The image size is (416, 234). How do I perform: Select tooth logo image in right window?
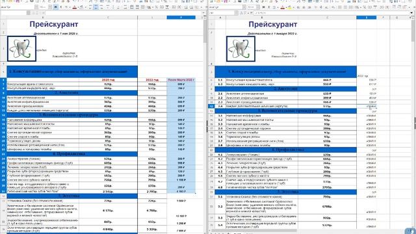[x=240, y=49]
